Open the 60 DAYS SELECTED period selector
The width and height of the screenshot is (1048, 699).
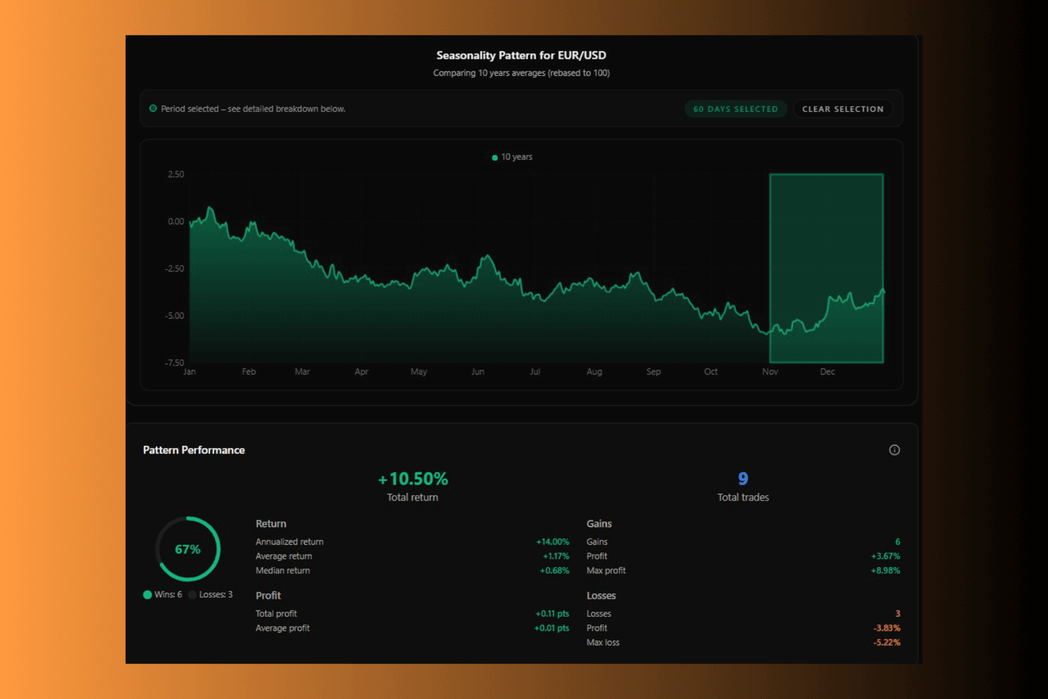pyautogui.click(x=735, y=108)
